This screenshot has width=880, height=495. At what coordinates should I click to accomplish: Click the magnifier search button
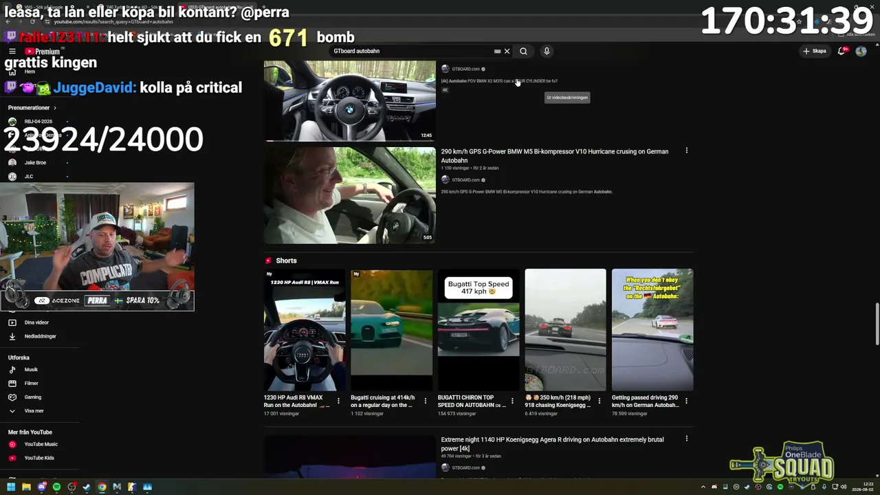click(x=523, y=51)
